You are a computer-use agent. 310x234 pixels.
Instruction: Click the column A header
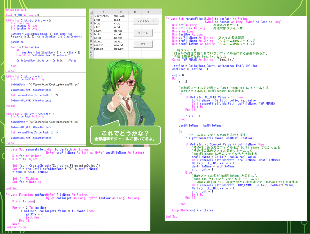coord(103,12)
